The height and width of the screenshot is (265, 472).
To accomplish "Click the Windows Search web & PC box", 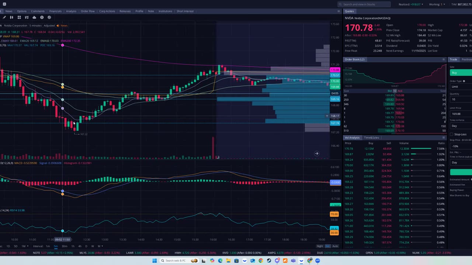I will (x=179, y=261).
